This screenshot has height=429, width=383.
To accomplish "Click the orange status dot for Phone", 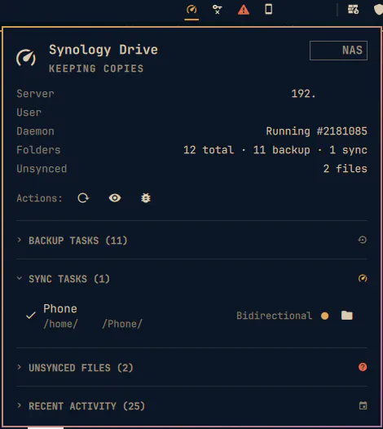I will coord(325,316).
